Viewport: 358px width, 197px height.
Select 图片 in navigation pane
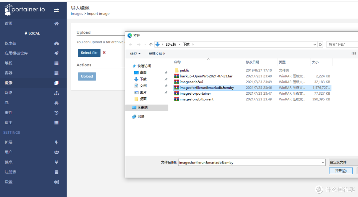tap(141, 92)
